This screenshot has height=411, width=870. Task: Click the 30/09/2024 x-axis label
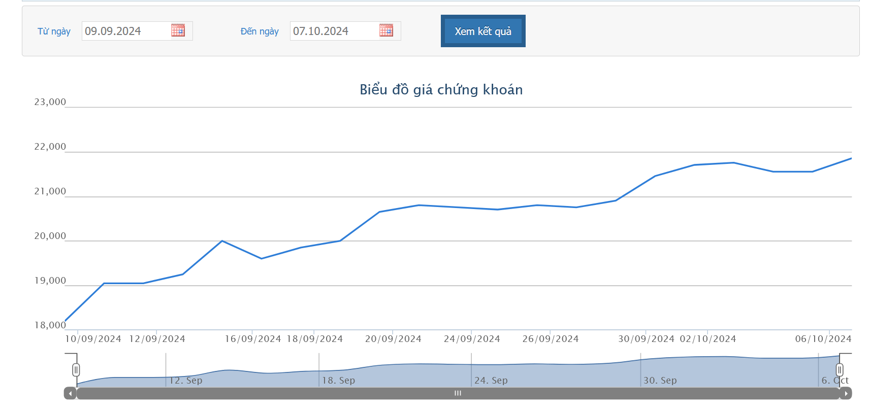pos(646,339)
